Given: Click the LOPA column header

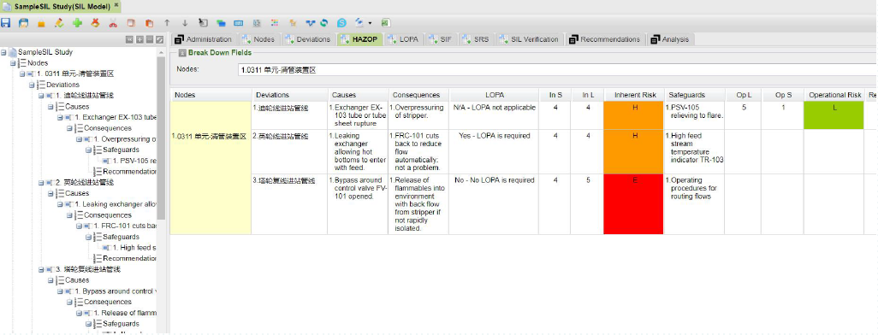Looking at the screenshot, I should [495, 95].
